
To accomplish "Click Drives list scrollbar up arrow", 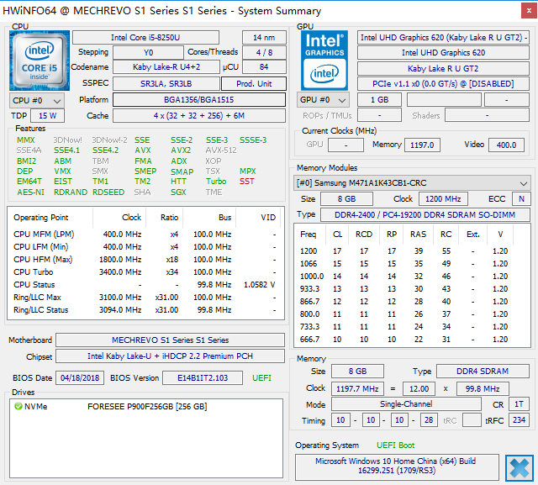I will (x=278, y=405).
